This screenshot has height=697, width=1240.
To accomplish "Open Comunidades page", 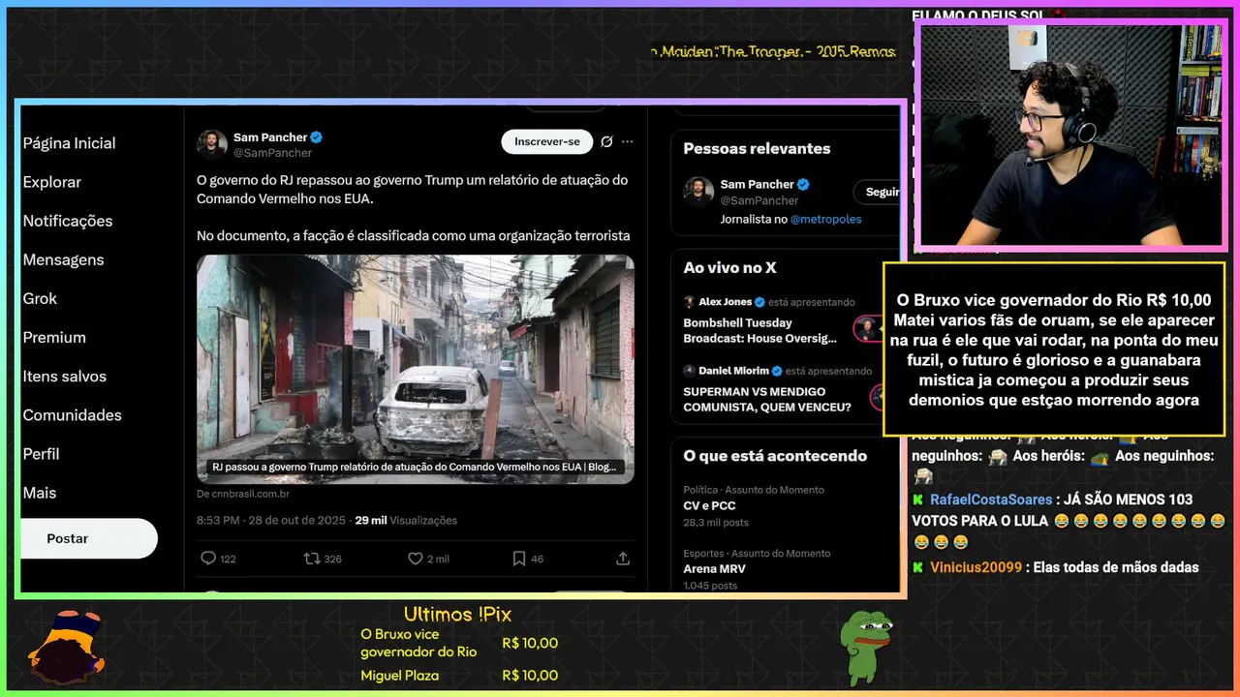I will (73, 414).
